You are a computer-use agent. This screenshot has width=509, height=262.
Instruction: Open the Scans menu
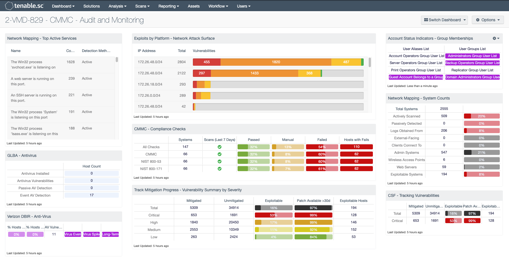click(x=142, y=6)
